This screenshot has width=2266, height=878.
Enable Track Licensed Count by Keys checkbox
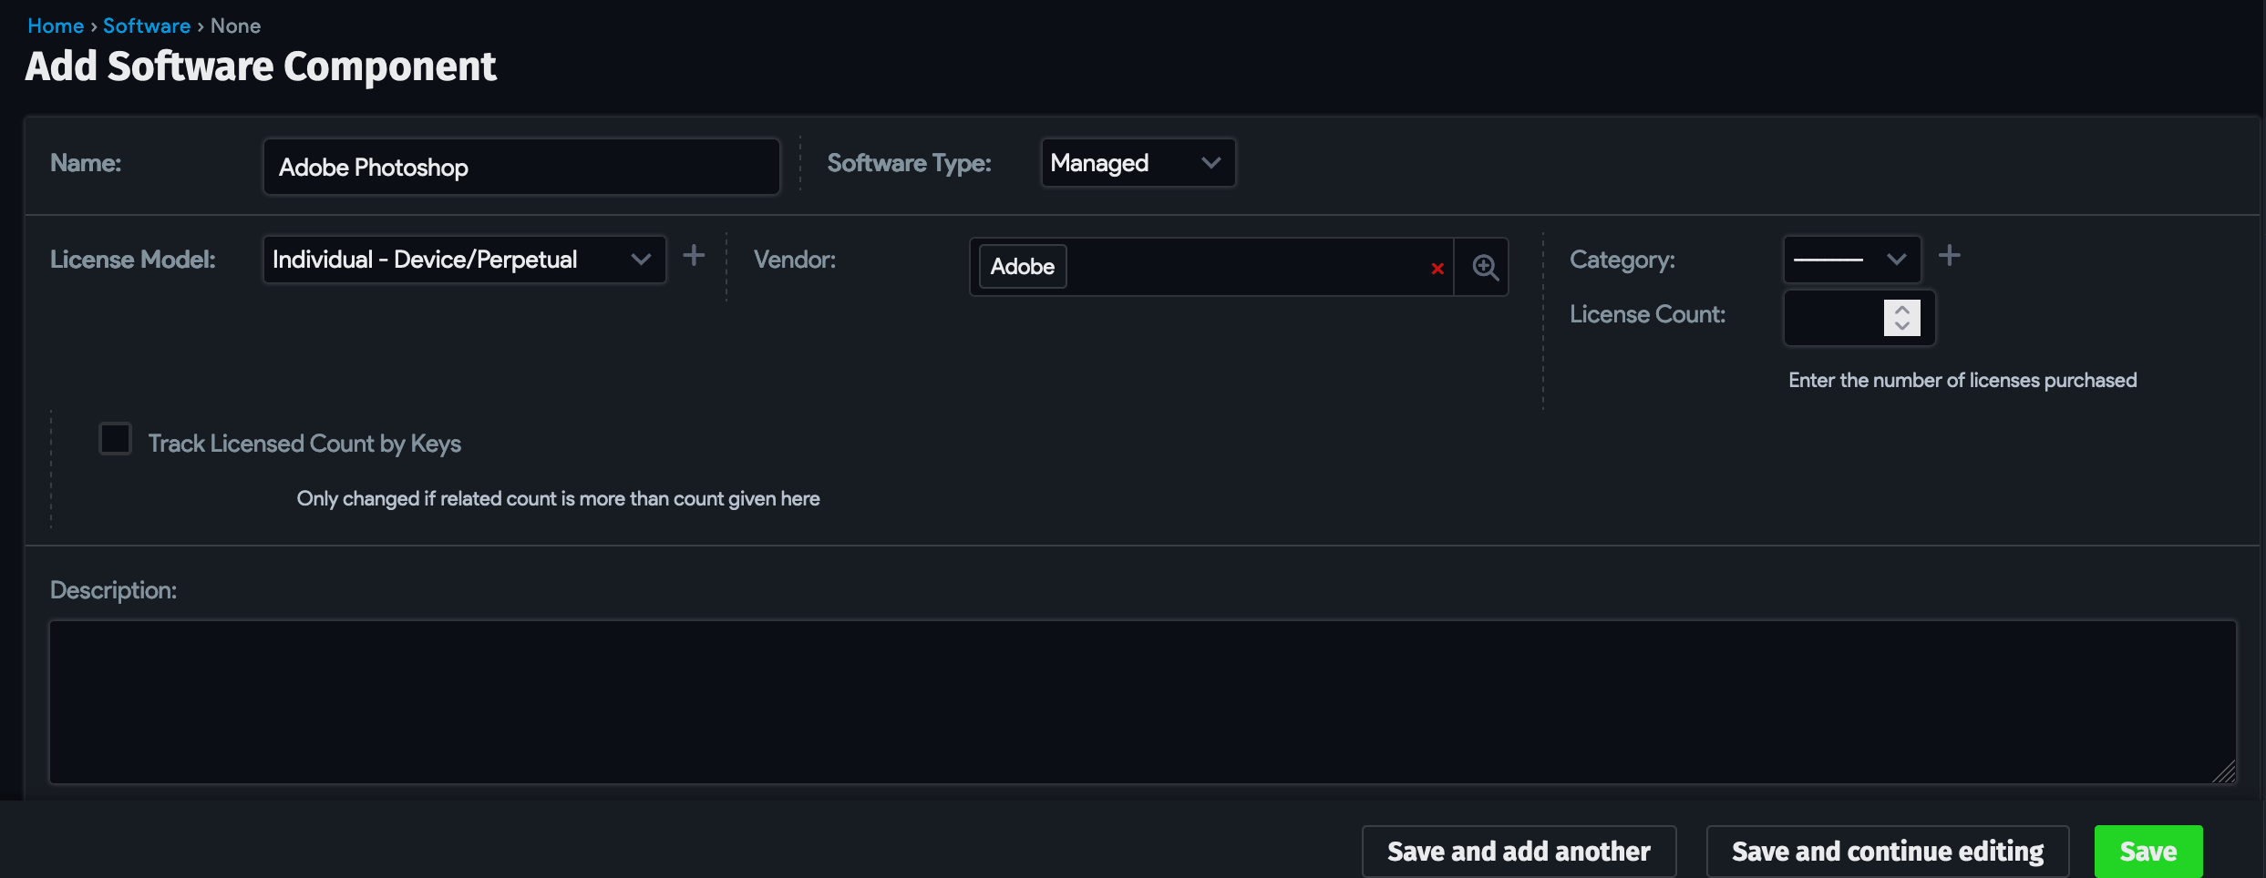click(x=115, y=439)
